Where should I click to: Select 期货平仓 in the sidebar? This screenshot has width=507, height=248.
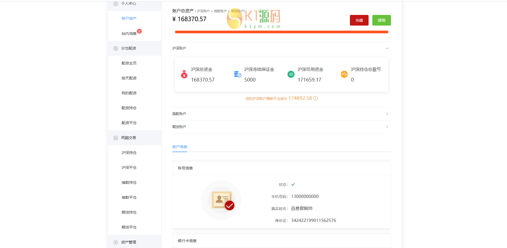[x=129, y=227]
